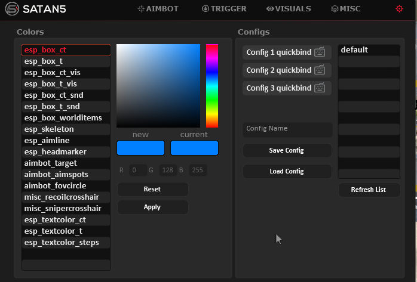Select esp_skeleton color entry
The width and height of the screenshot is (417, 282).
(66, 129)
